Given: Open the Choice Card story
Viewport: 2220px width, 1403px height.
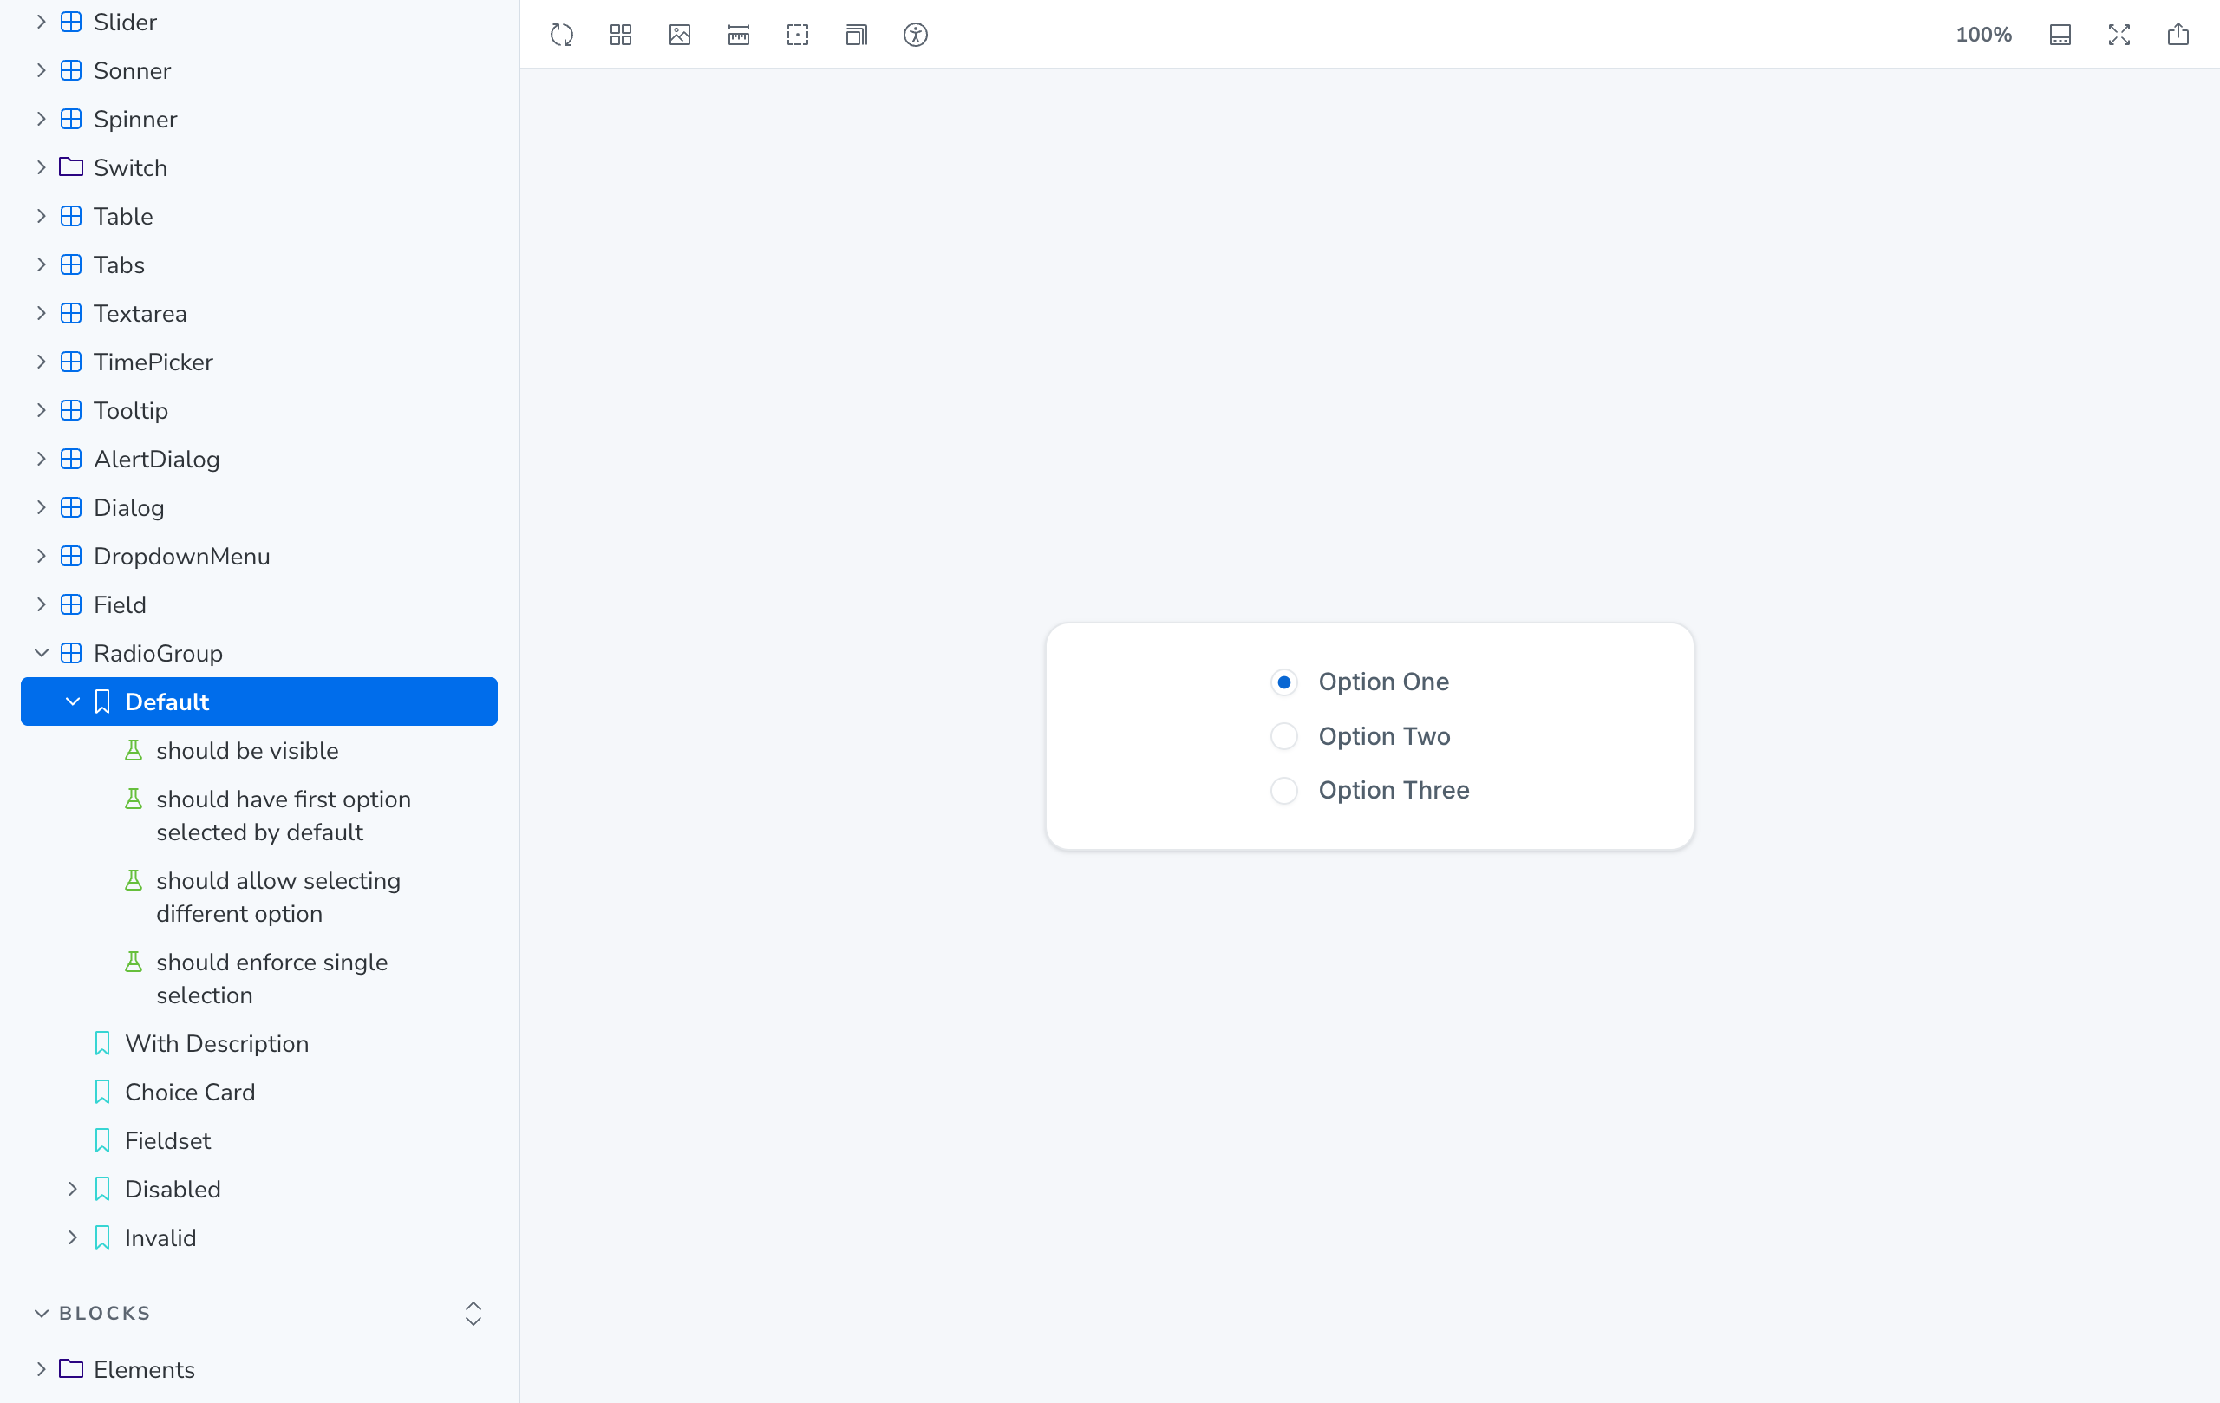Looking at the screenshot, I should tap(190, 1092).
